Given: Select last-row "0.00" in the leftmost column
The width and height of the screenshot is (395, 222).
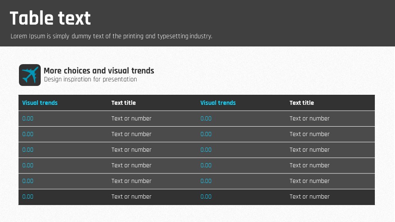Looking at the screenshot, I should coord(28,197).
